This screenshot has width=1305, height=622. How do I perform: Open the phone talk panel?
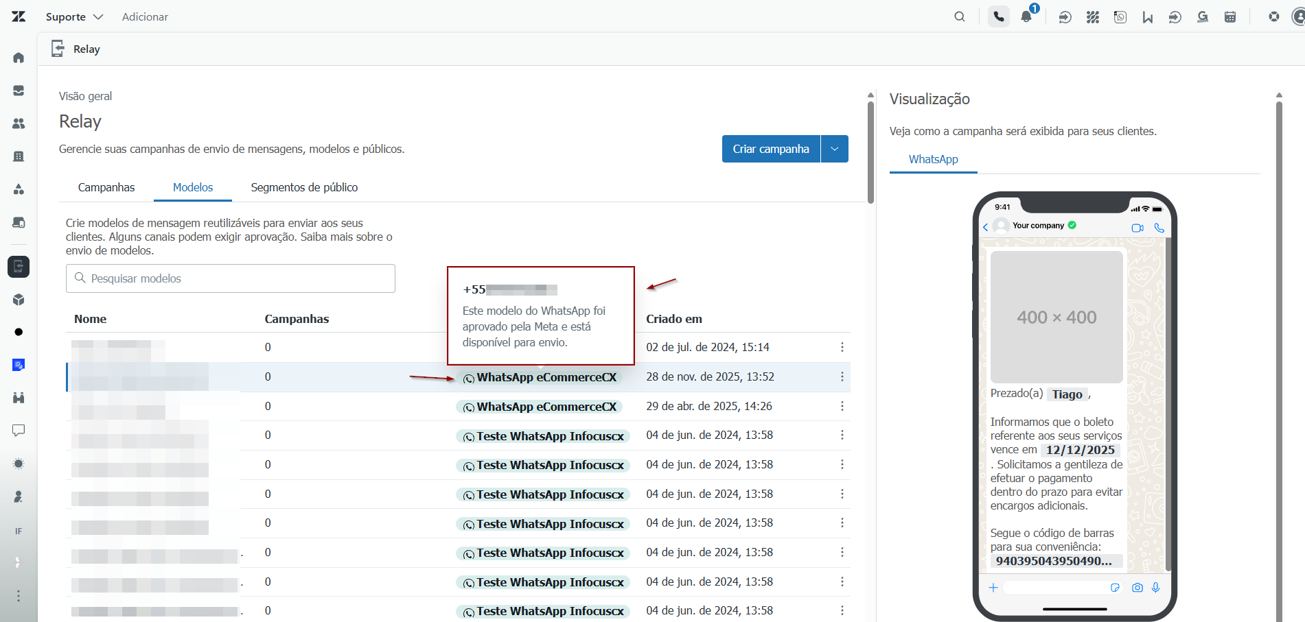click(x=999, y=16)
